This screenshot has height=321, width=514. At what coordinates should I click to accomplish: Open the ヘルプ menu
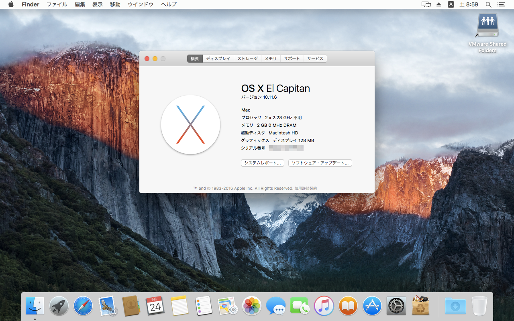[x=169, y=4]
